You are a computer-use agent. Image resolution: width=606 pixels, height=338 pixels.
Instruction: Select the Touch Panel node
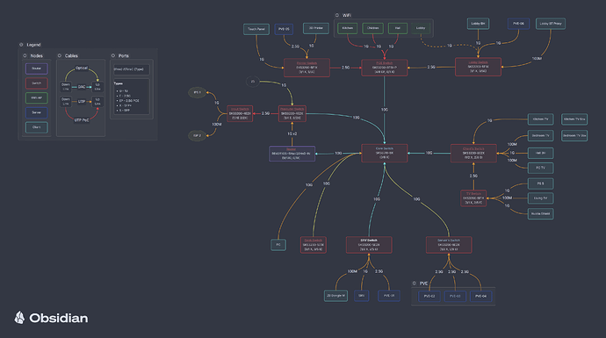click(256, 29)
